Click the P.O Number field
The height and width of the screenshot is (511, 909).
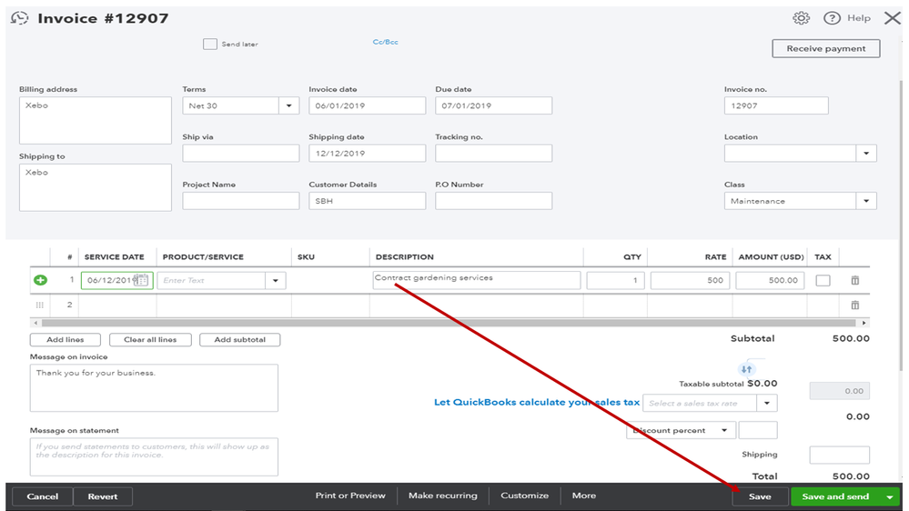tap(493, 201)
